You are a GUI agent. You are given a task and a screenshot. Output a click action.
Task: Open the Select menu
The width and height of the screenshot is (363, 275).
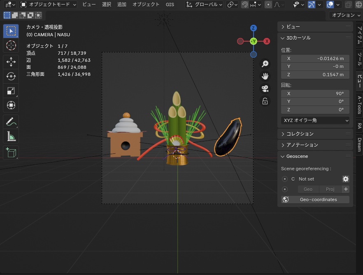click(107, 5)
